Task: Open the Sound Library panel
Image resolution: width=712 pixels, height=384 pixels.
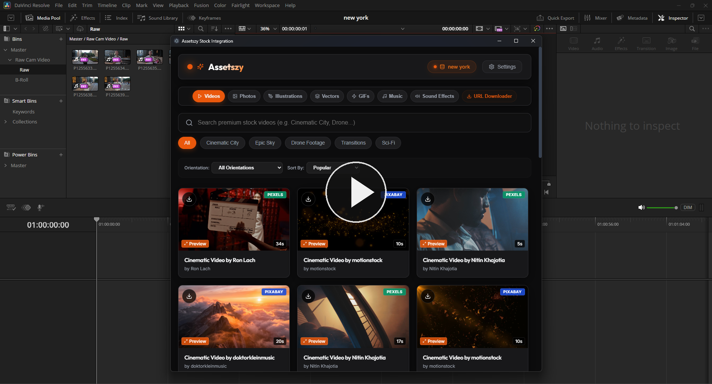Action: 157,18
